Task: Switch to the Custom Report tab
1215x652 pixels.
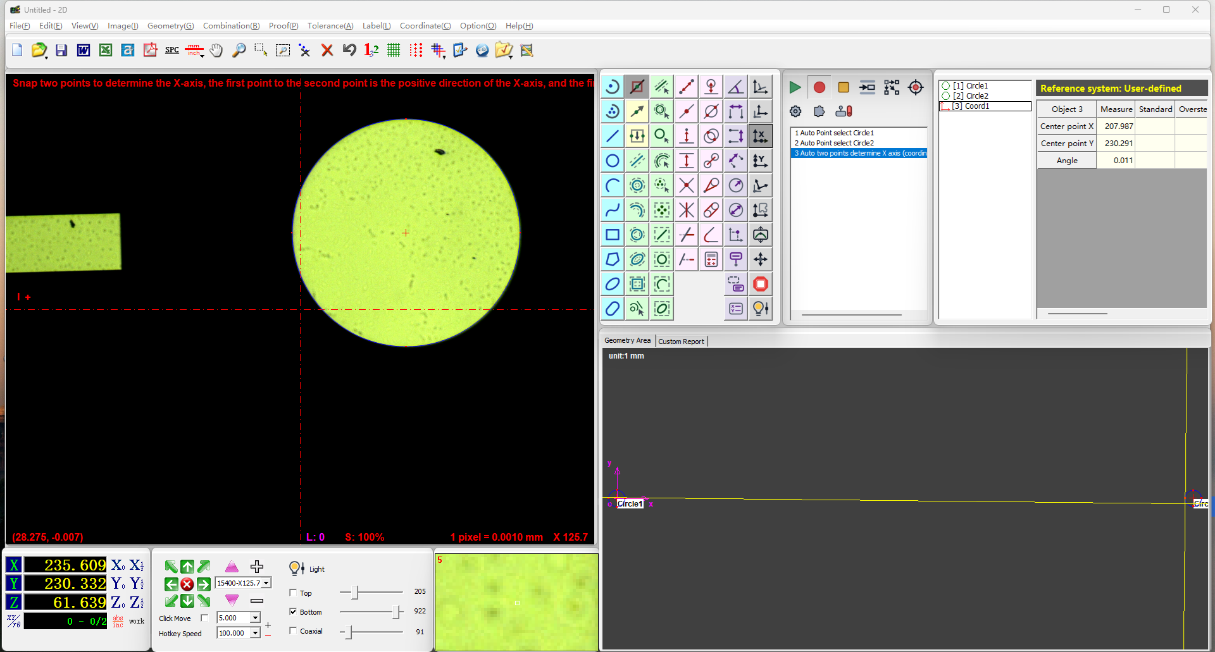Action: coord(681,341)
